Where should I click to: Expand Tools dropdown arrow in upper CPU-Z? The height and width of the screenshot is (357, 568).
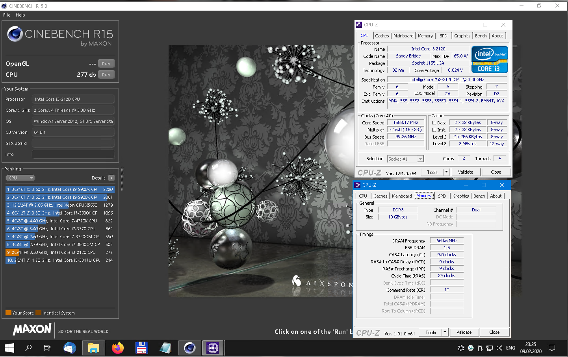pos(446,172)
